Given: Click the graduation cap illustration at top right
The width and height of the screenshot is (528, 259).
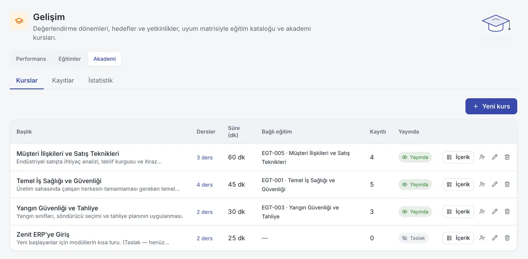Looking at the screenshot, I should (x=496, y=24).
